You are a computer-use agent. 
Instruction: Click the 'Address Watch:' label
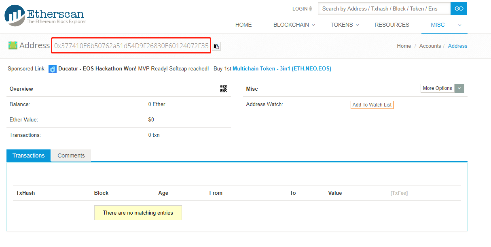265,104
